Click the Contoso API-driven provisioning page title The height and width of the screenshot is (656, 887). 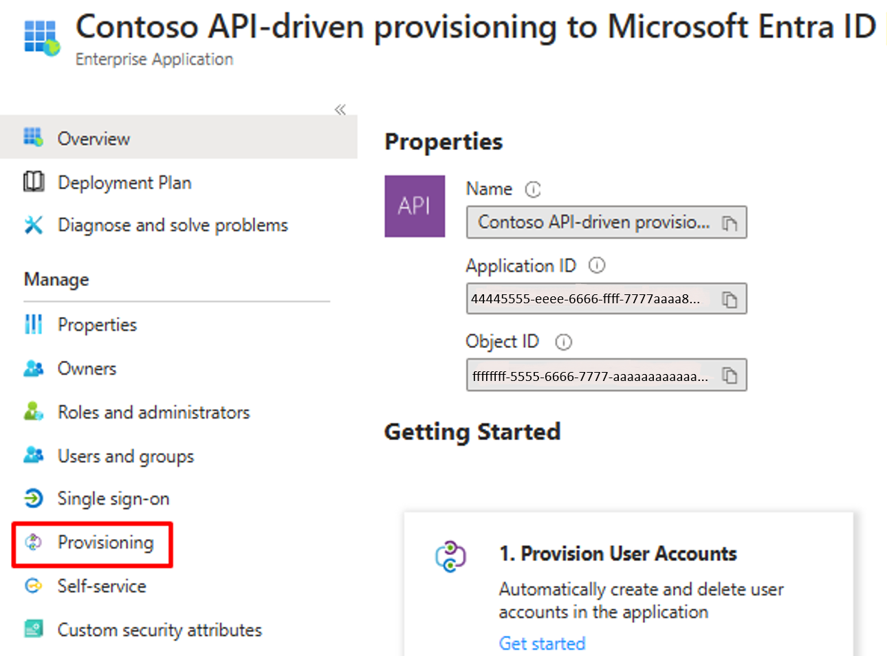(x=476, y=27)
